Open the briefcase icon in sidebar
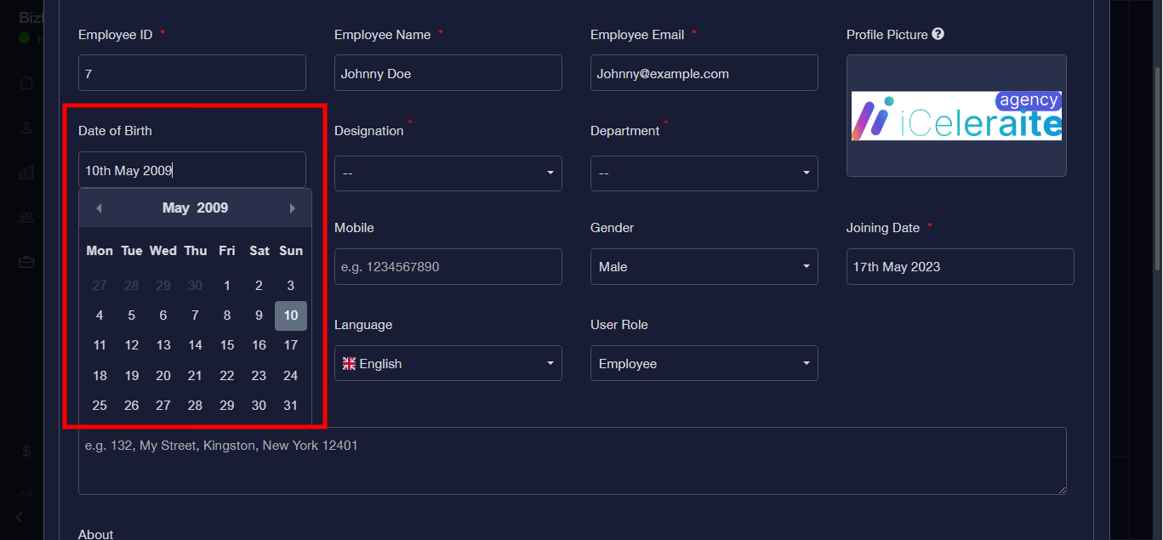This screenshot has height=540, width=1163. 26,262
